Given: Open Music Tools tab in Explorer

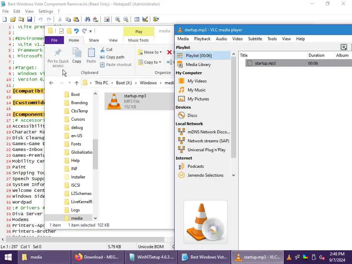Looking at the screenshot, I should point(139,40).
